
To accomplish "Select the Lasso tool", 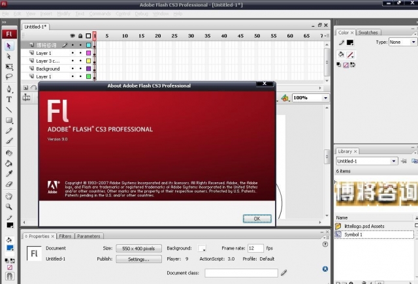I will pos(9,77).
